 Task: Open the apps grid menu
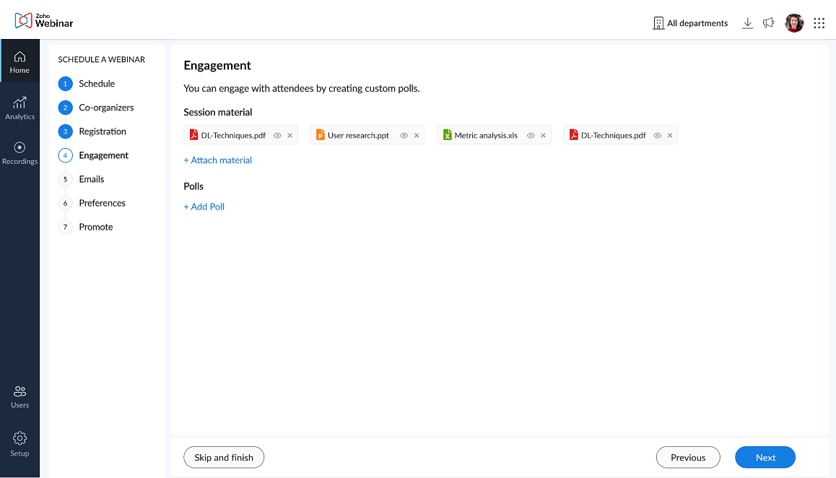(x=819, y=23)
